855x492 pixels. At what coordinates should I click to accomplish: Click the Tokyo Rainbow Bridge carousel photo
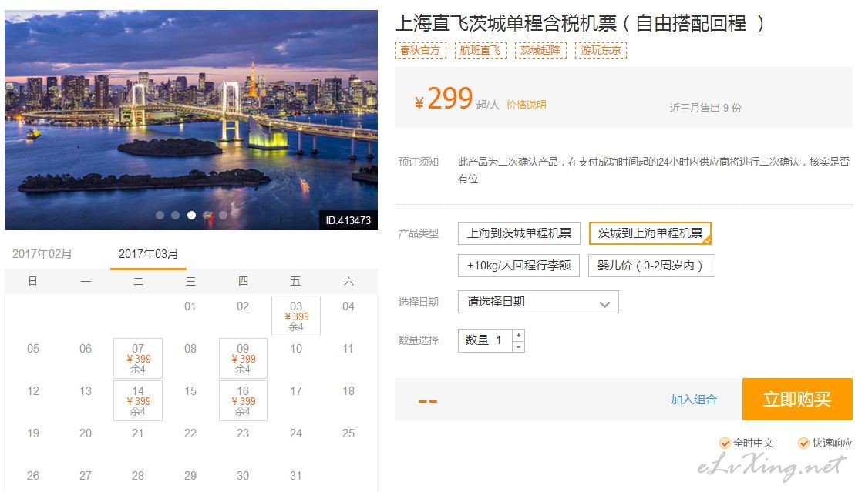point(191,120)
